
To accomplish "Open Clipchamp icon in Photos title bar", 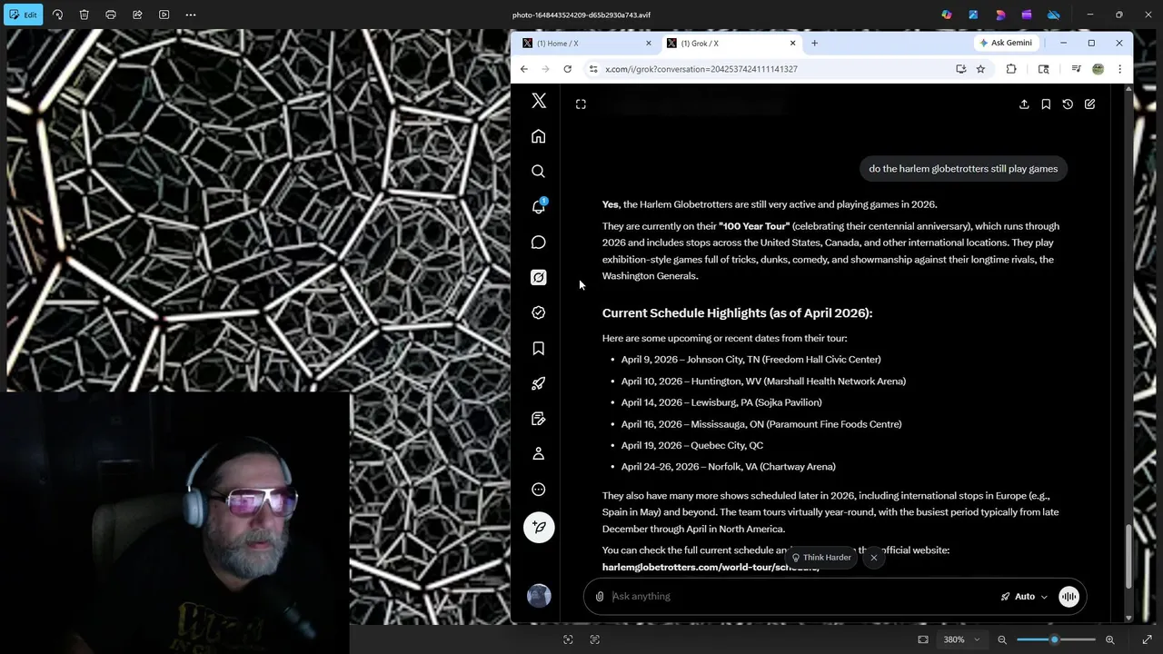I will (x=1027, y=15).
